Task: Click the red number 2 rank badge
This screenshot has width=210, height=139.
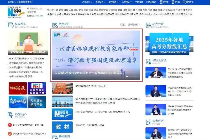Action: click(10, 134)
